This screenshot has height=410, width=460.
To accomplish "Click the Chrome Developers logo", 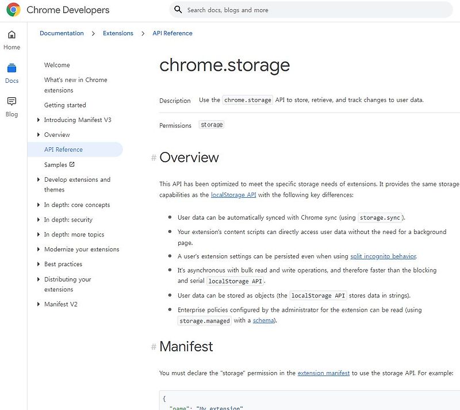I will (57, 10).
